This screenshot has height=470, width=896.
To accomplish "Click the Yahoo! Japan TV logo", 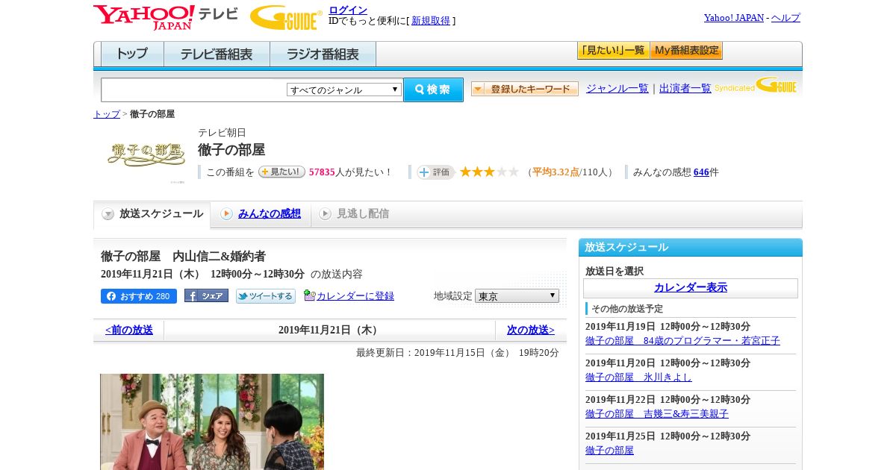I will point(165,17).
